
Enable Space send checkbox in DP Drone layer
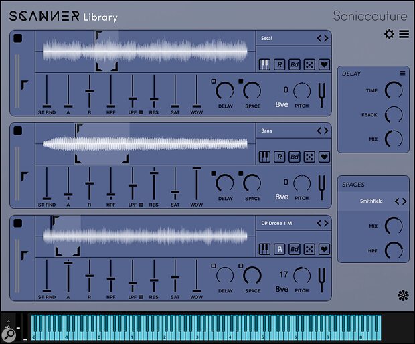[x=241, y=266]
